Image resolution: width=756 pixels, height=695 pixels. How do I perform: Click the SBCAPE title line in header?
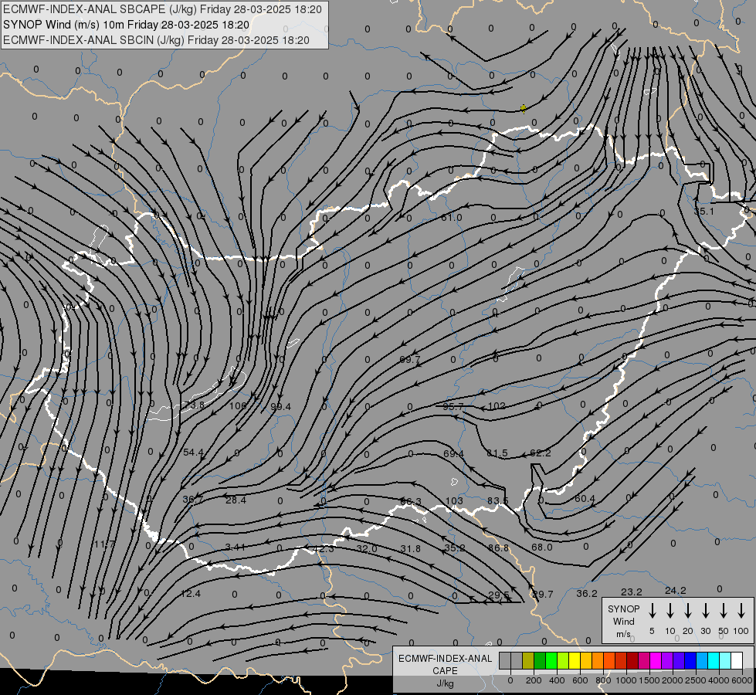point(162,9)
